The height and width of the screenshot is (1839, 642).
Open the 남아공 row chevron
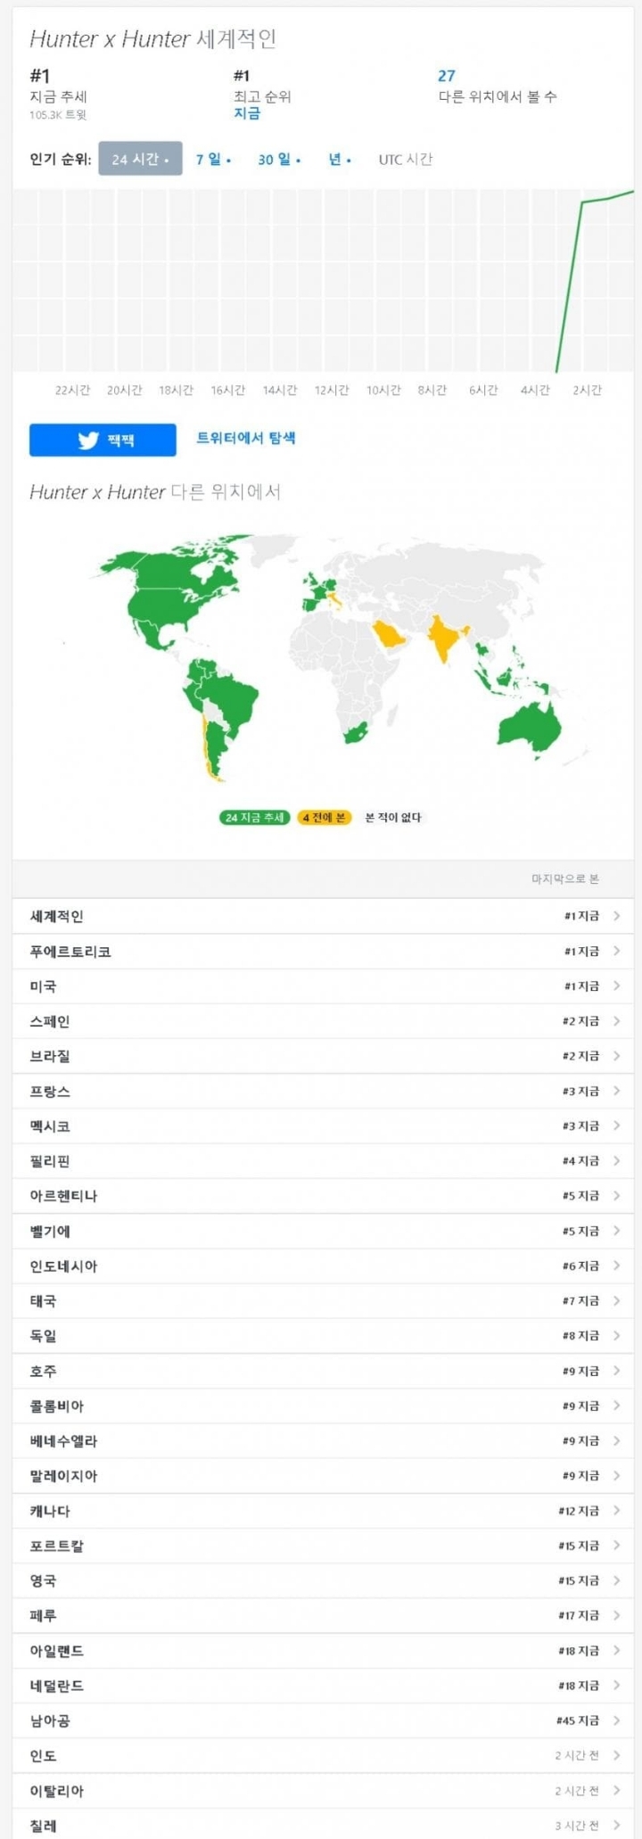coord(617,1720)
